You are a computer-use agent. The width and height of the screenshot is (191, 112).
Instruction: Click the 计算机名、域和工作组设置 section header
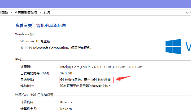[x=34, y=95]
